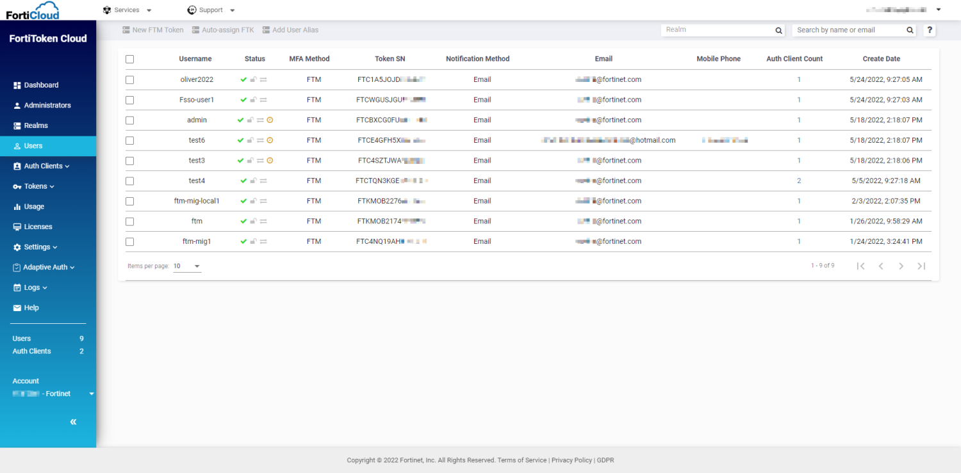Open the Services menu
This screenshot has height=473, width=961.
(127, 10)
